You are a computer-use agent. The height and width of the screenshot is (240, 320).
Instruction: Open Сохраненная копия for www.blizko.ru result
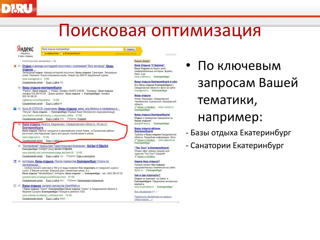click(32, 119)
